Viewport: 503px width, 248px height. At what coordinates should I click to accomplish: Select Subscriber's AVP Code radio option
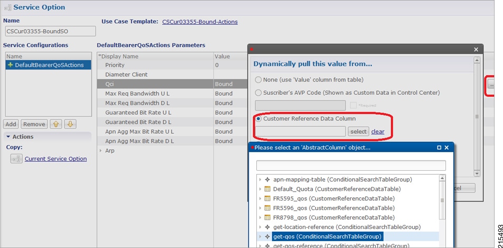[258, 93]
